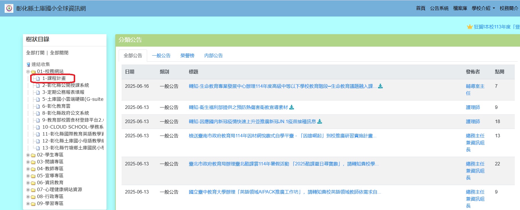520x210 pixels.
Task: Click download icon for 預防熱傷害 announcement
Action: 292,107
